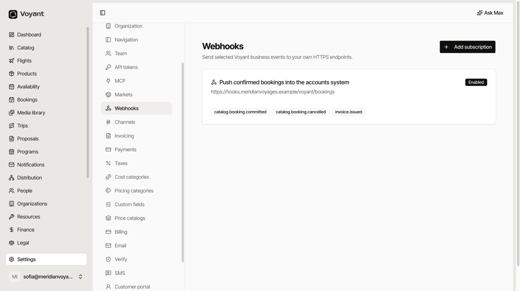Image resolution: width=520 pixels, height=291 pixels.
Task: Click the Dashboard grid icon
Action: 12,35
